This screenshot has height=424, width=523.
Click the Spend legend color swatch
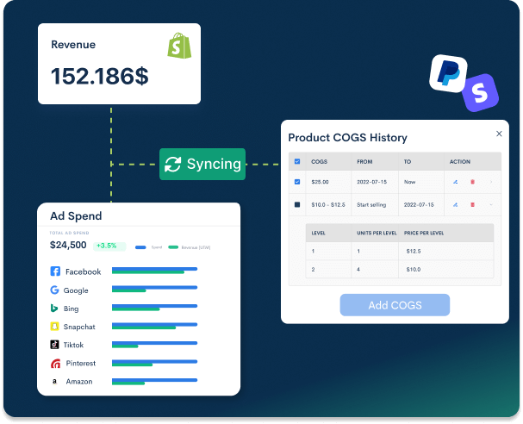141,246
